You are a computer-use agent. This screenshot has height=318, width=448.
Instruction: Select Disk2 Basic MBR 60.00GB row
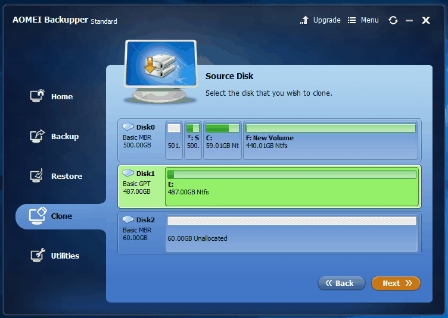click(x=269, y=233)
